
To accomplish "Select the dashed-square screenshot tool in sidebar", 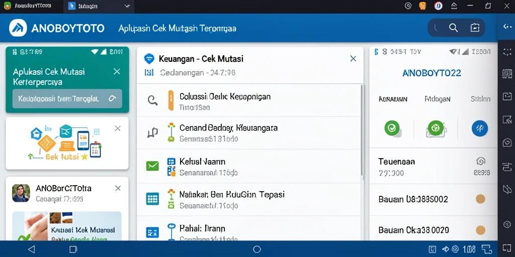I will coord(507,52).
